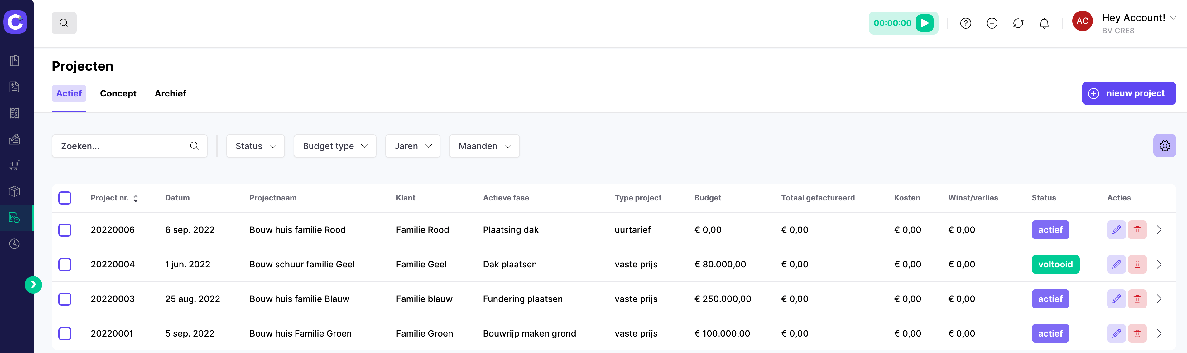Click actief status badge of 20220001

[1050, 333]
